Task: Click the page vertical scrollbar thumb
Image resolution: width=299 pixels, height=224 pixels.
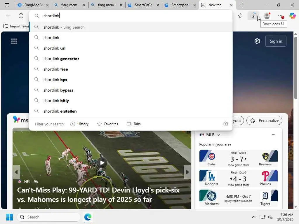Action: click(x=295, y=68)
